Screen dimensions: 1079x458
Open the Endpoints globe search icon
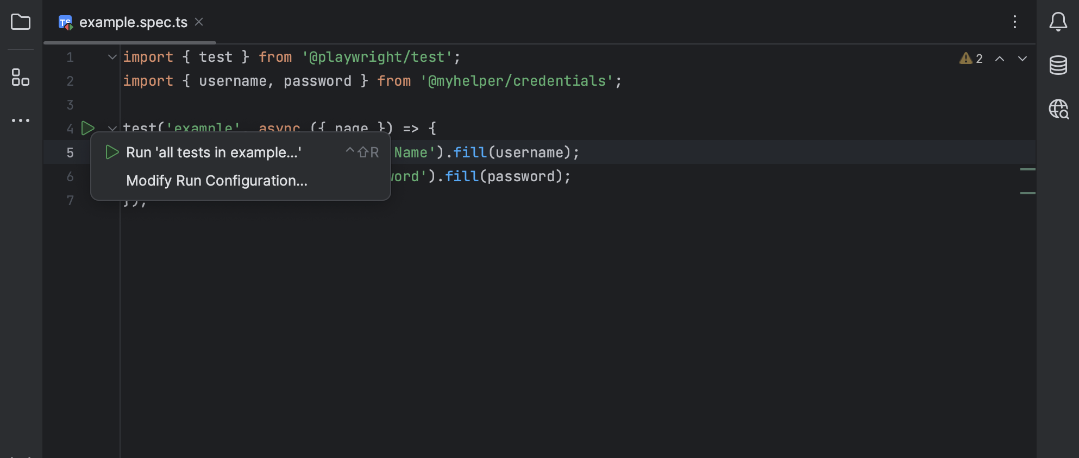pos(1058,109)
